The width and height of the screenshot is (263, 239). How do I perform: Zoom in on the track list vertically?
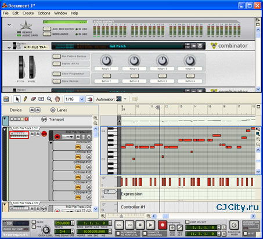95,118
